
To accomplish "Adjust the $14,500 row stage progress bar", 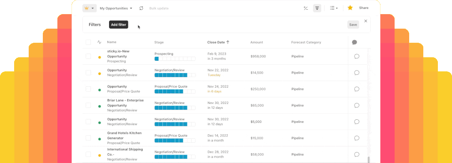I will [x=175, y=75].
